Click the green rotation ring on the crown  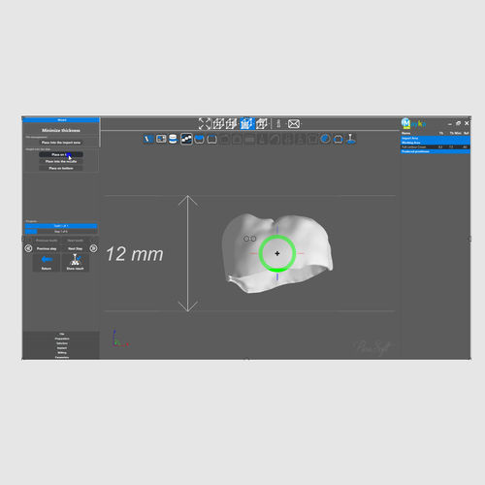point(277,270)
